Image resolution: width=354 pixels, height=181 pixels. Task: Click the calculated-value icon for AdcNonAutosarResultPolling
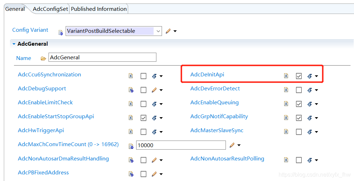[x=310, y=160]
